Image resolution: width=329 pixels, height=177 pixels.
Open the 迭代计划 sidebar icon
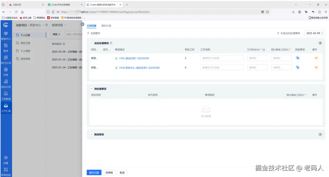(x=6, y=57)
